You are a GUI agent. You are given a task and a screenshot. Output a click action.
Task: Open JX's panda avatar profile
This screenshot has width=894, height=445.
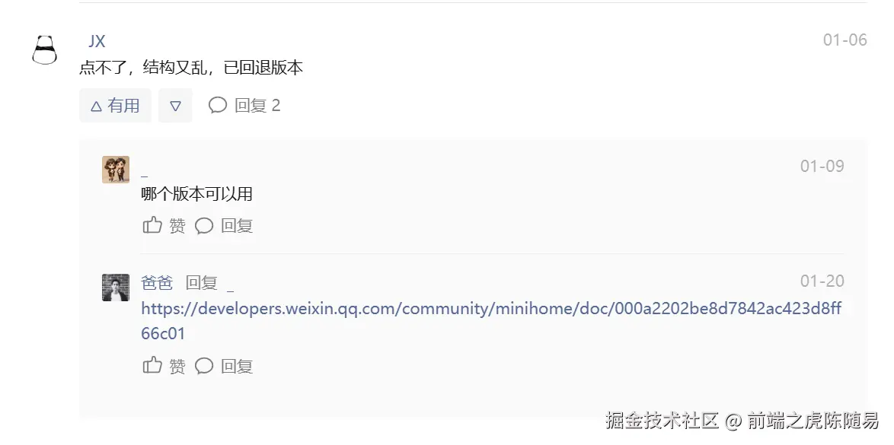point(44,50)
